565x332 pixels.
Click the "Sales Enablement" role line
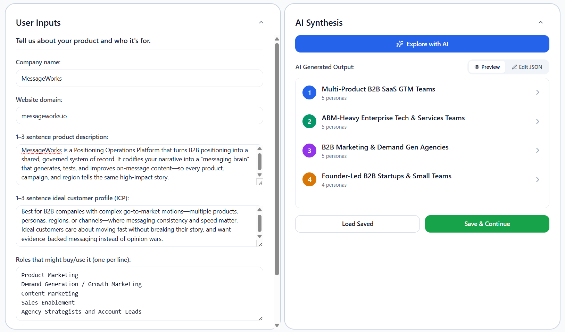point(48,302)
